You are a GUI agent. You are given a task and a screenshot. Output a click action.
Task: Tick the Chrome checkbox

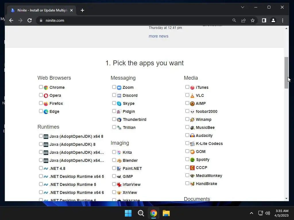[x=41, y=87]
